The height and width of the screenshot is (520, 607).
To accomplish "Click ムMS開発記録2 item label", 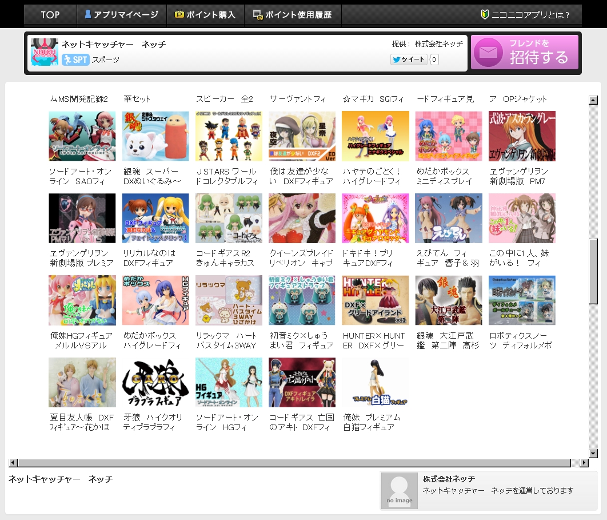I will (x=79, y=99).
